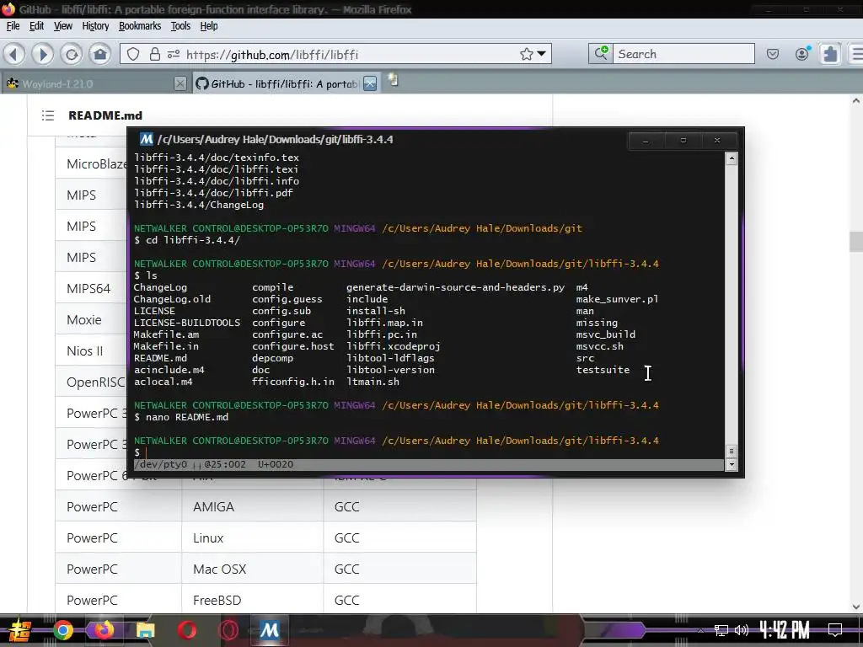This screenshot has height=647, width=863.
Task: Click configure.ac in terminal listing
Action: [x=287, y=334]
